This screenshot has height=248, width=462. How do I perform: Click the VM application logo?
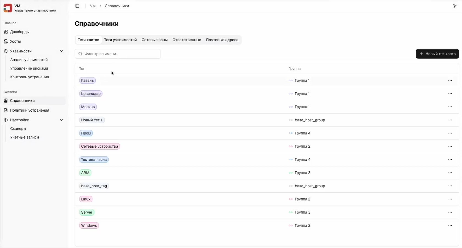8,8
